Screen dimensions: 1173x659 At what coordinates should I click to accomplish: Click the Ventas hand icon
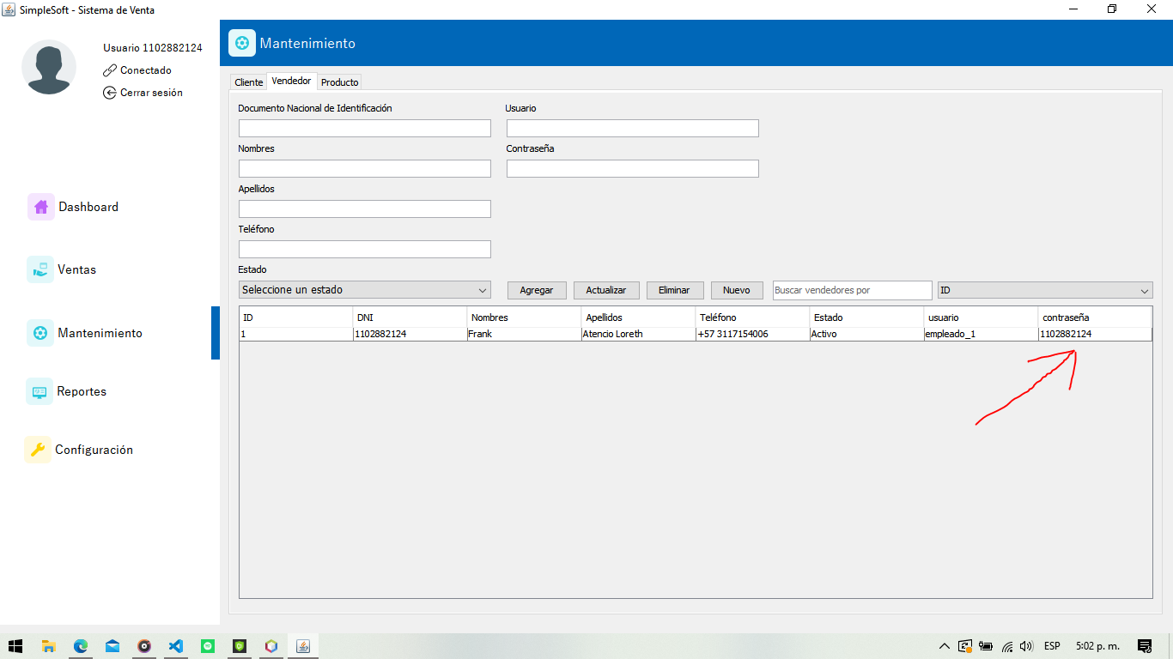click(x=40, y=269)
